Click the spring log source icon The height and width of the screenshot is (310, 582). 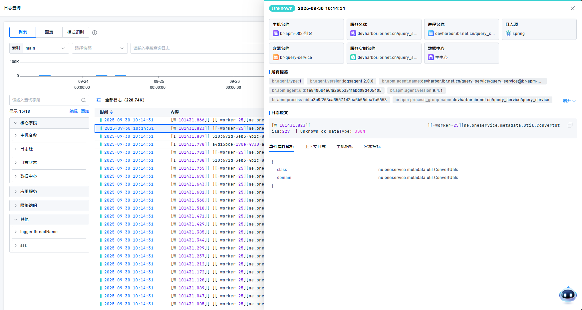tap(508, 34)
